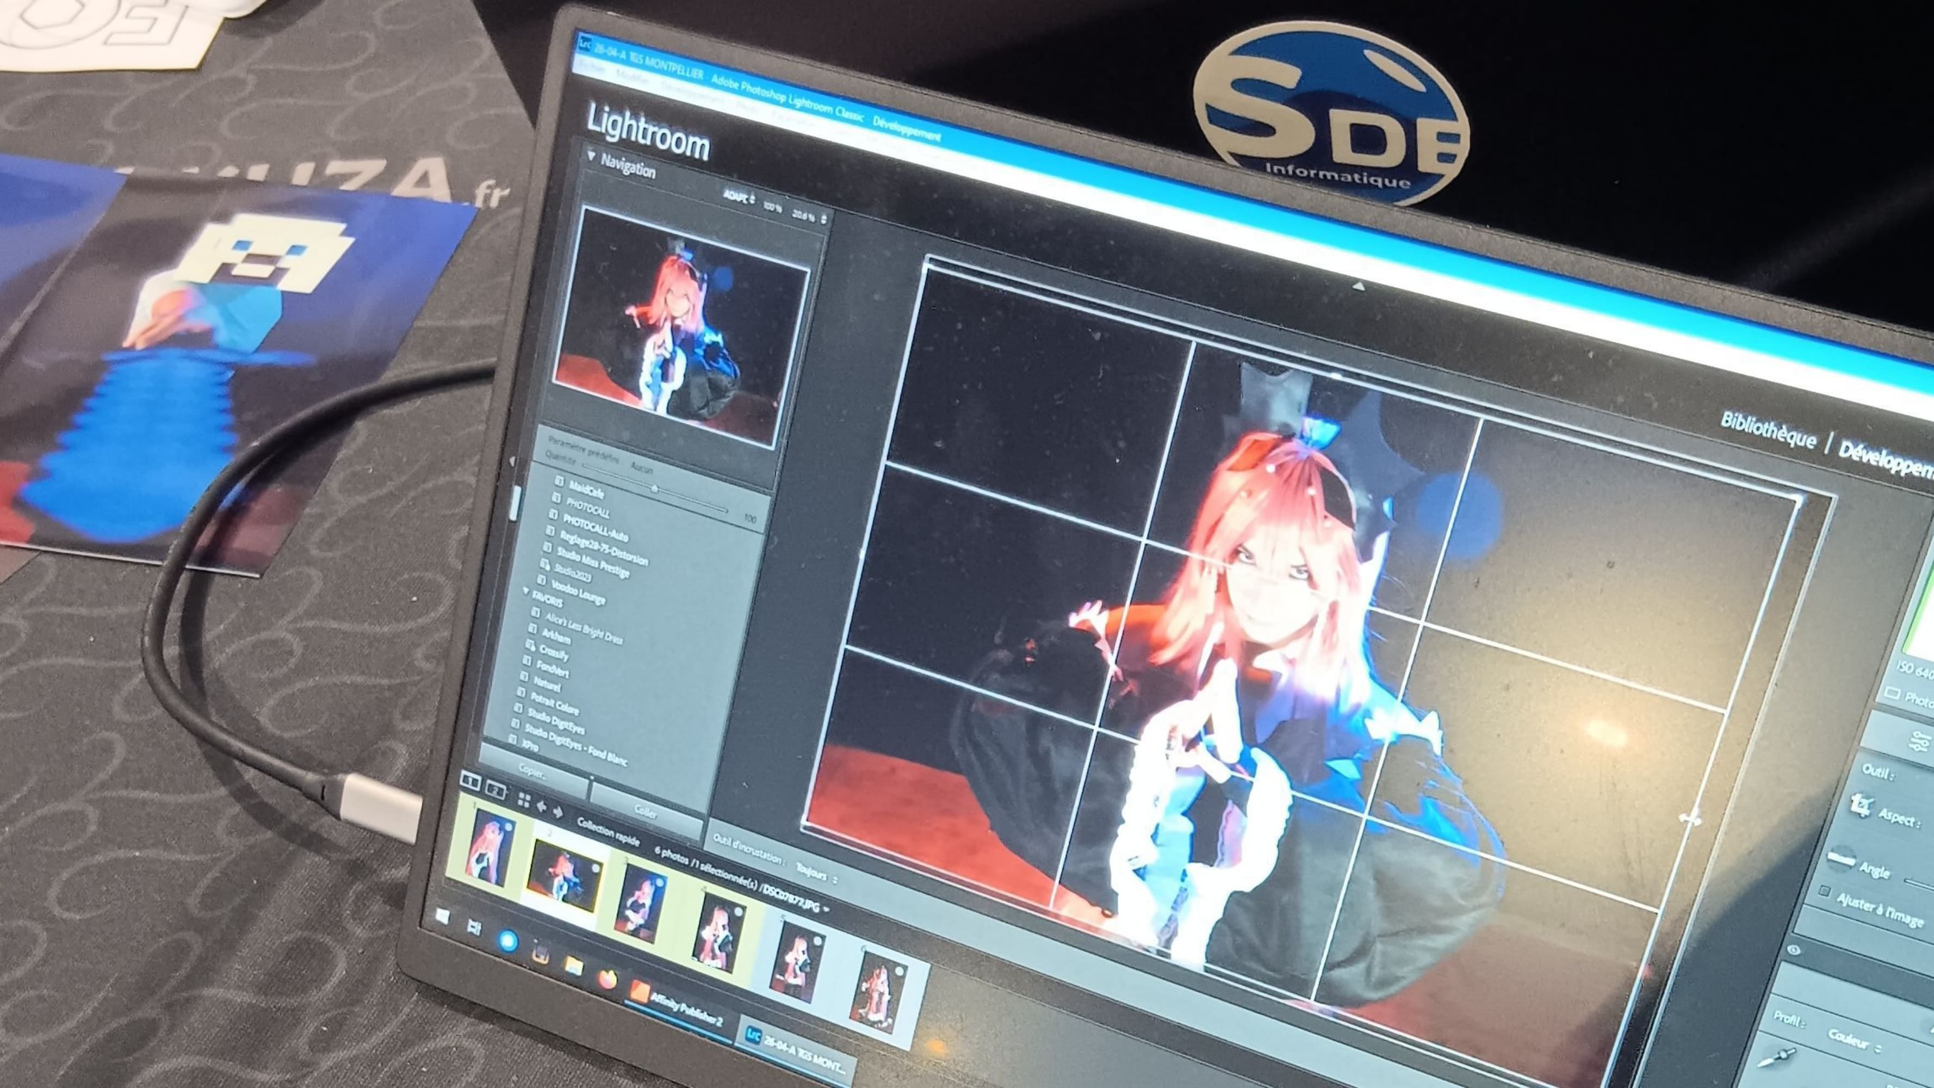The image size is (1934, 1088).
Task: Click the PHOTOCALL-Auto preset icon
Action: [x=553, y=515]
